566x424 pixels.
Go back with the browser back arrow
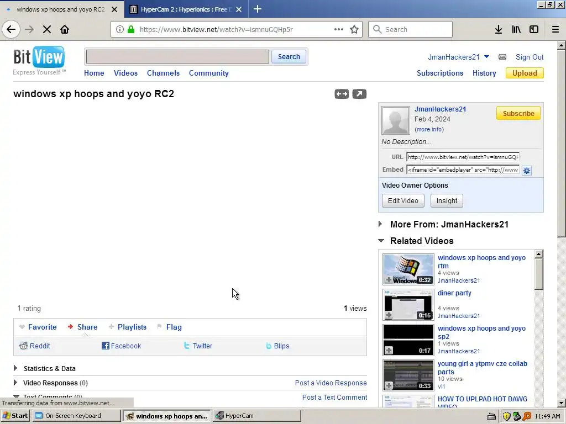tap(11, 29)
